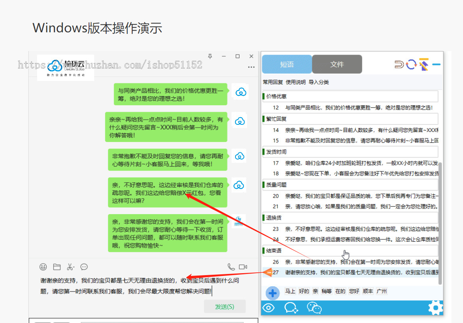Image resolution: width=463 pixels, height=323 pixels.
Task: Select phrase 24 starting 不好意思，我们承担运费
Action: 350,240
